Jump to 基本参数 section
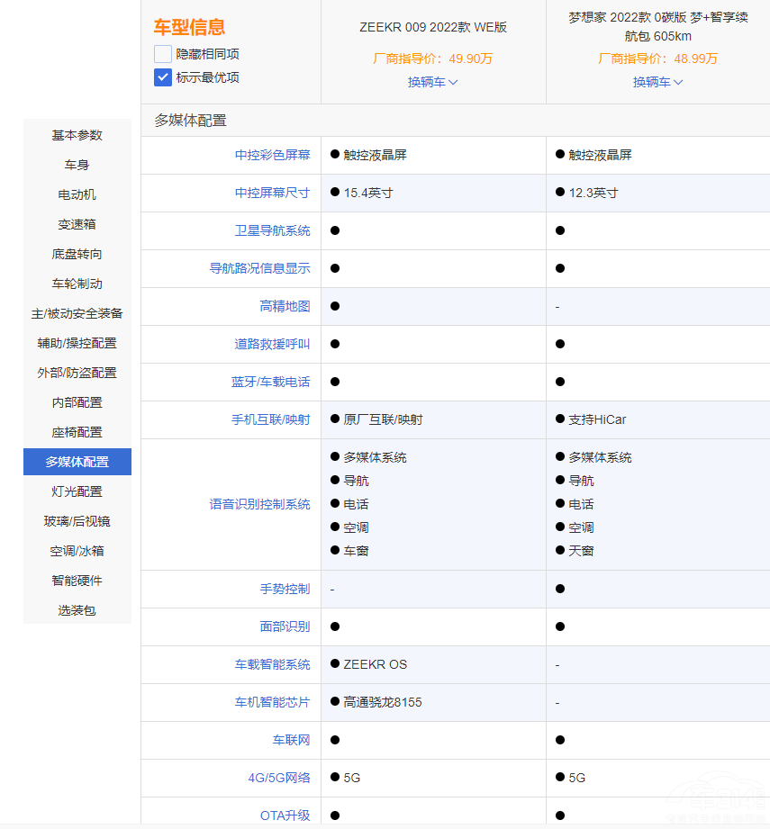Image resolution: width=770 pixels, height=829 pixels. [77, 135]
